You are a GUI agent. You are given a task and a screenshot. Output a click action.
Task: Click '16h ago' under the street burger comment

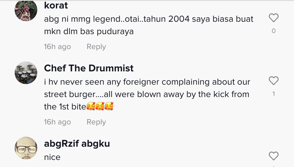[57, 122]
